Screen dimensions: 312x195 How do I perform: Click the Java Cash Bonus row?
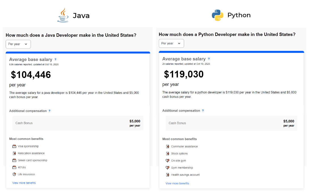point(78,123)
